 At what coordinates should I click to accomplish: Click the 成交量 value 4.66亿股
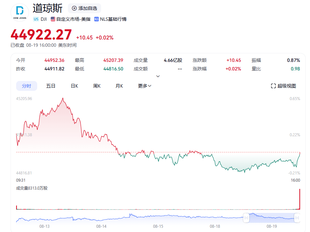(x=173, y=60)
